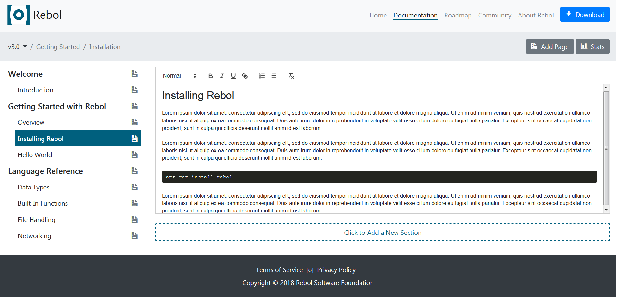Open the Roadmap nav item
The image size is (623, 297).
pyautogui.click(x=458, y=15)
